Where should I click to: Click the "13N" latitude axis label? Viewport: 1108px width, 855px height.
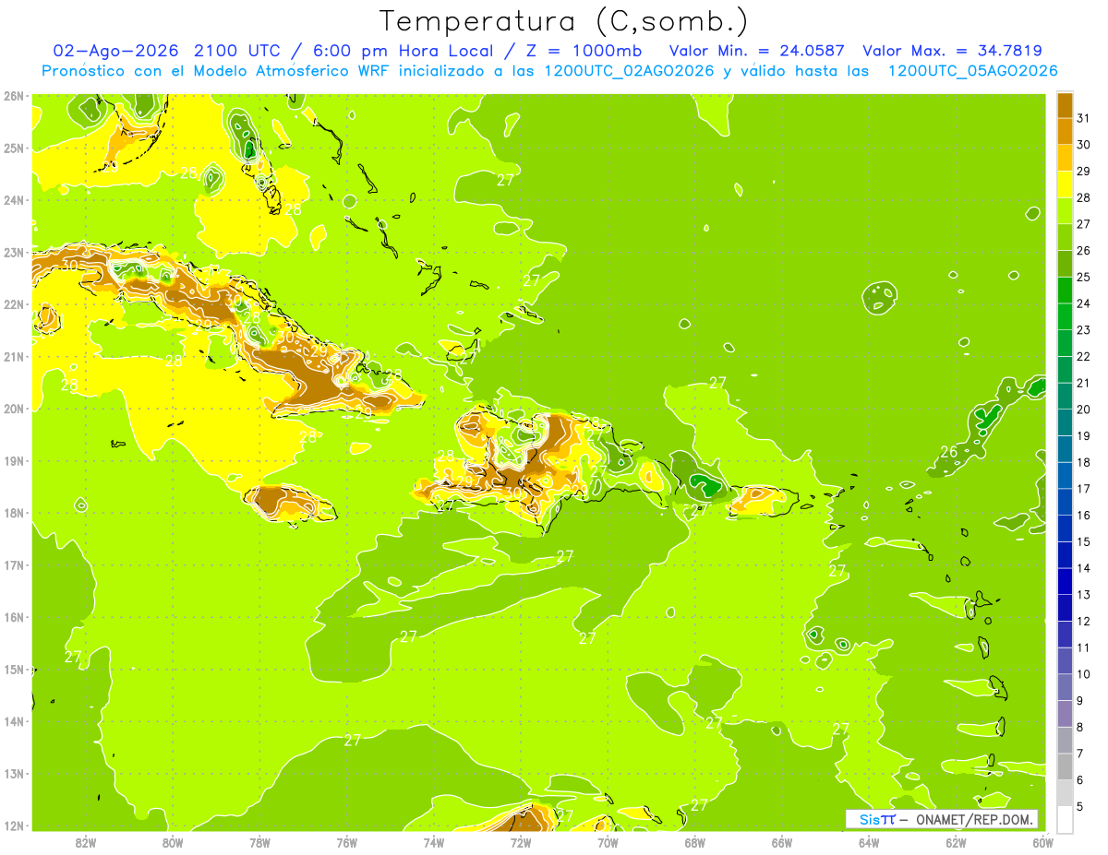pos(14,774)
